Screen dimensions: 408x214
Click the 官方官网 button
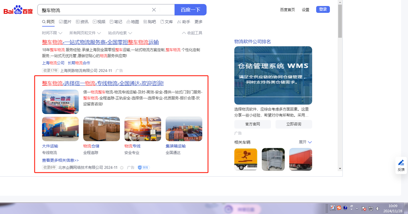click(x=253, y=124)
